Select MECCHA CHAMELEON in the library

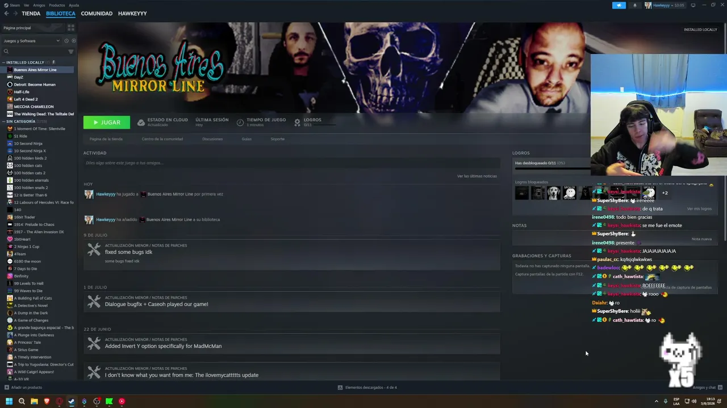point(34,107)
